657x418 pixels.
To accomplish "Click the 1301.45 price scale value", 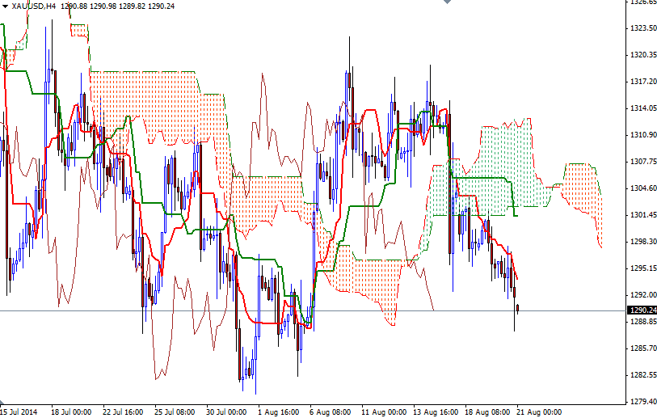I will (x=643, y=215).
